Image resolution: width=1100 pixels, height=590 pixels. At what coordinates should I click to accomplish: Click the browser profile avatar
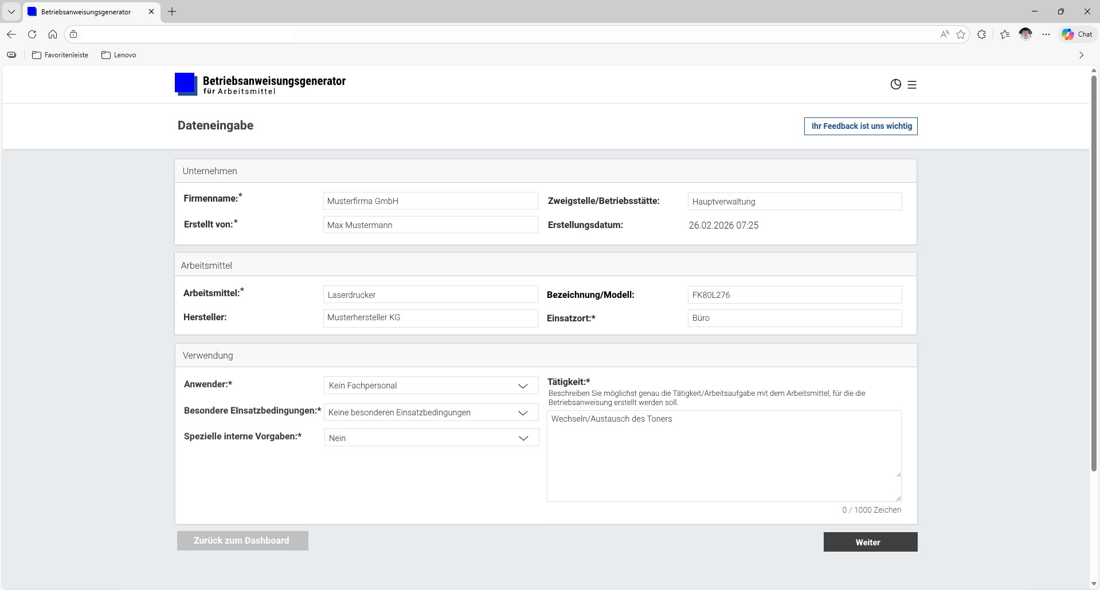click(x=1025, y=34)
